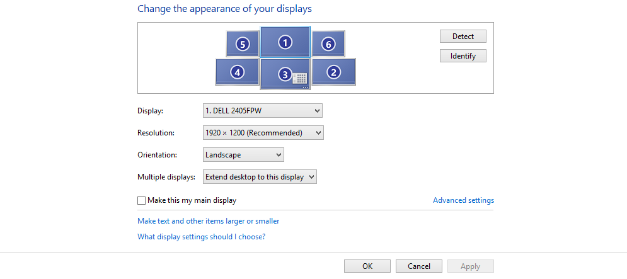Image resolution: width=627 pixels, height=279 pixels.
Task: Confirm changes with the OK button
Action: tap(367, 266)
